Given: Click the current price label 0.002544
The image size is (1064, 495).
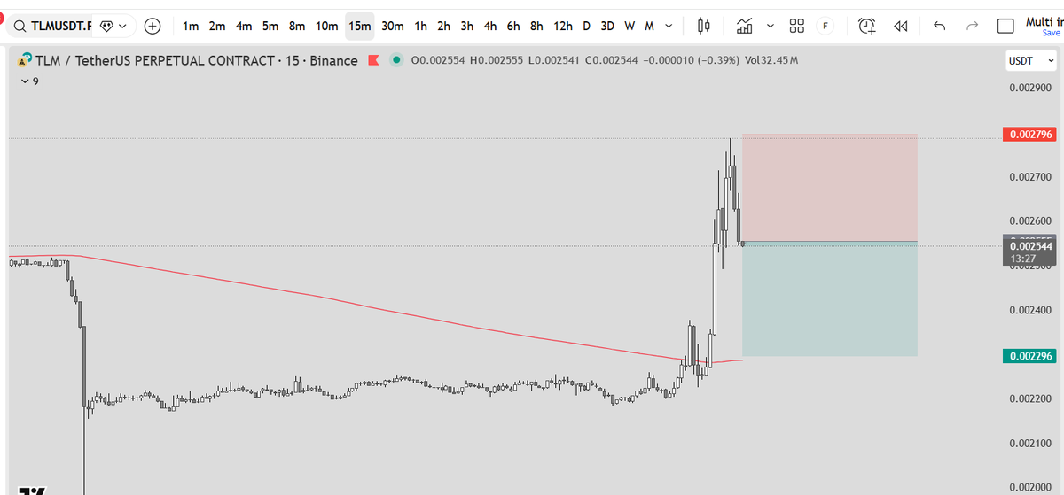Looking at the screenshot, I should (1029, 246).
